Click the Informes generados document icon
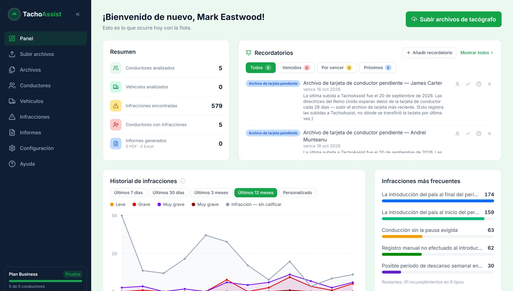Image resolution: width=513 pixels, height=291 pixels. 116,144
